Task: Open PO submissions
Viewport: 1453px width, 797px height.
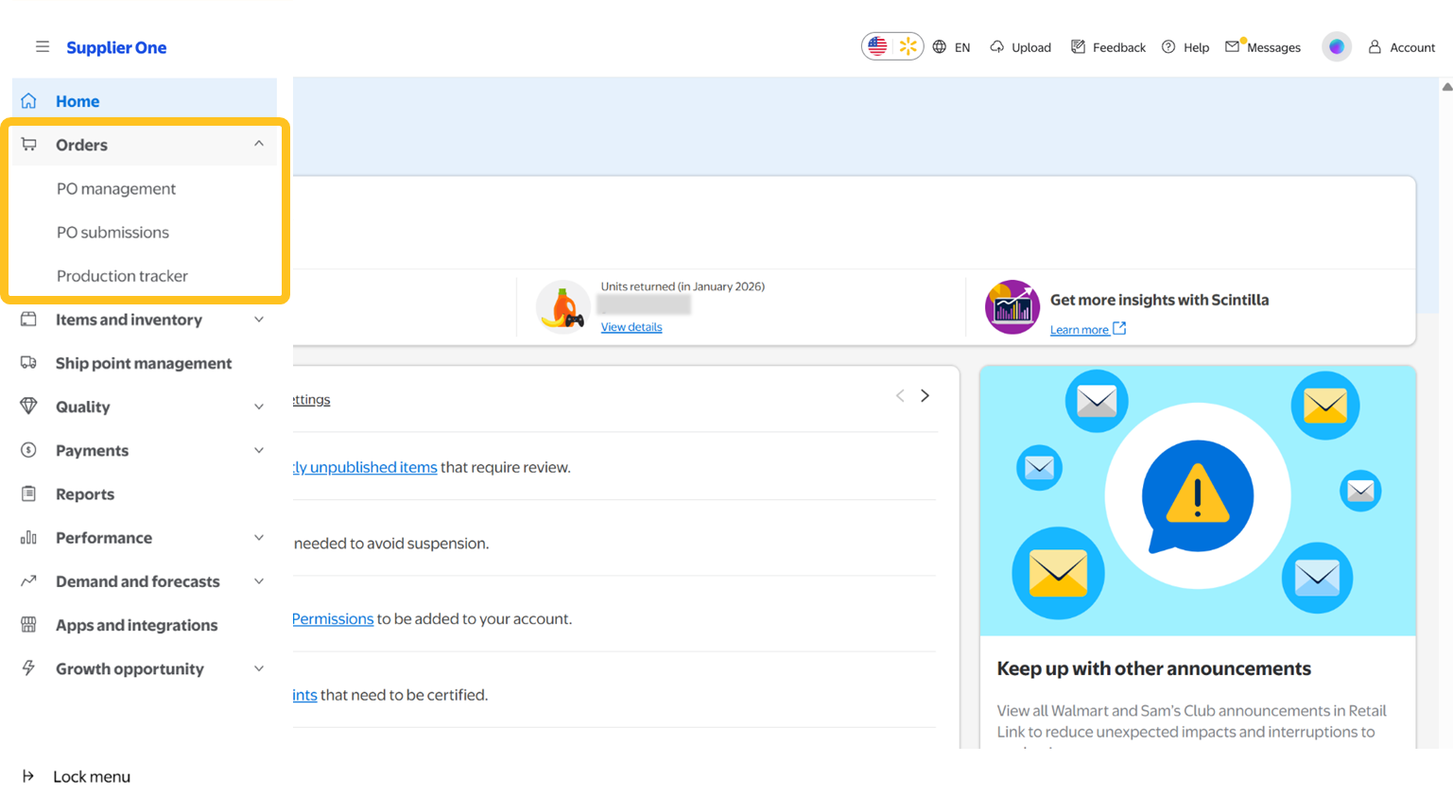Action: (112, 232)
